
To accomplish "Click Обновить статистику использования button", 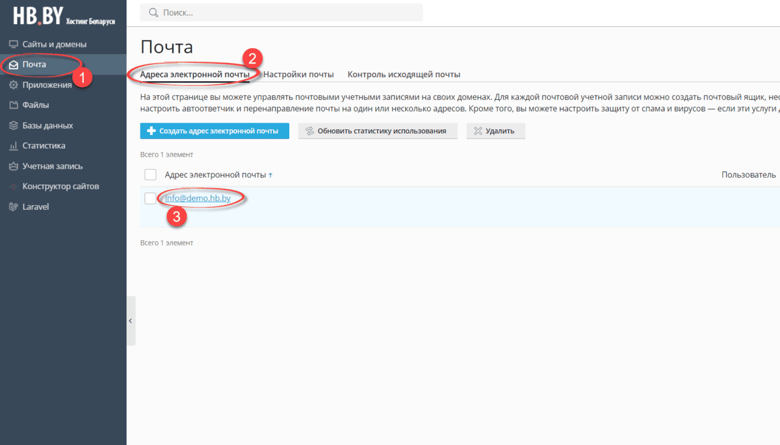I will coord(378,131).
